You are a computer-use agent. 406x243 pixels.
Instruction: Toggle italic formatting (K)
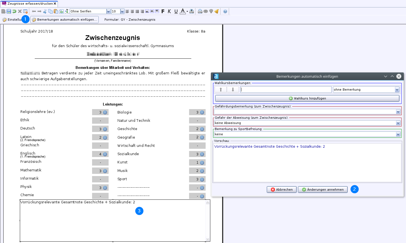pyautogui.click(x=169, y=11)
